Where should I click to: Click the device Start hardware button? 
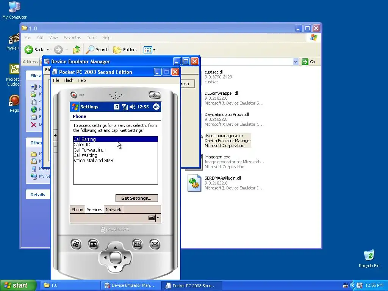76,244
